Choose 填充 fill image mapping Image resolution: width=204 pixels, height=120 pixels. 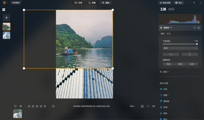[180, 64]
